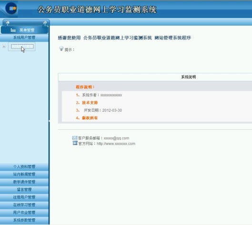This screenshot has height=225, width=252.
Task: Click the focused submenu item under 系统用户管理
Action: point(22,47)
